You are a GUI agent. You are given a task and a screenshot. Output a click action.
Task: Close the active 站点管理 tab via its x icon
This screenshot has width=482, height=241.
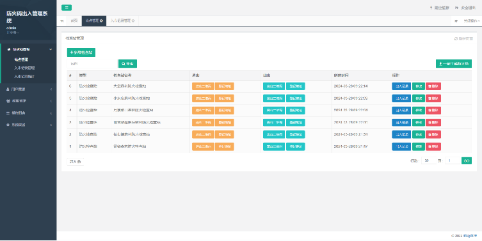click(101, 21)
